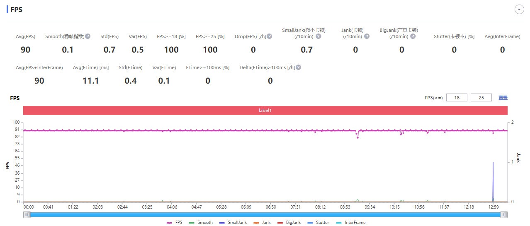Click help icon beside Delta(FTime)>100ms

point(298,67)
